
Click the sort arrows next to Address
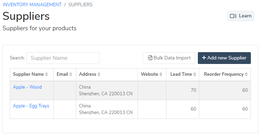tap(99, 74)
